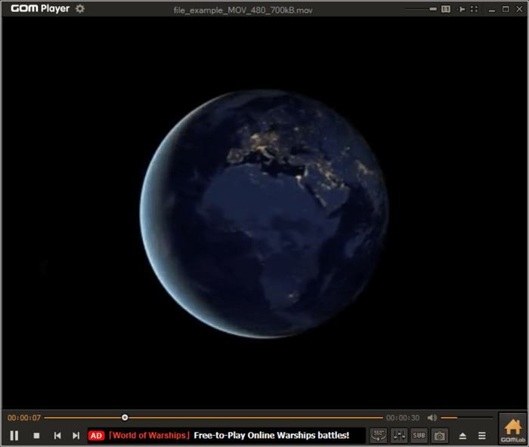Skip to the previous track
Viewport: 529px width, 447px height.
pyautogui.click(x=57, y=436)
